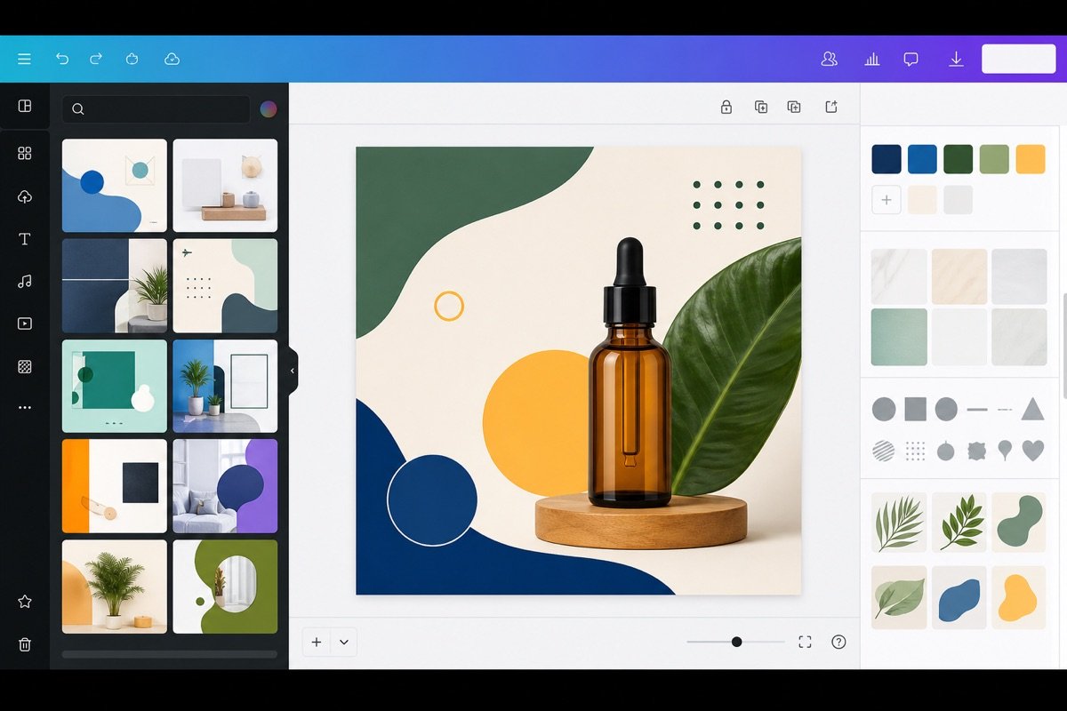Image resolution: width=1067 pixels, height=711 pixels.
Task: Open the hamburger main menu
Action: pyautogui.click(x=24, y=59)
